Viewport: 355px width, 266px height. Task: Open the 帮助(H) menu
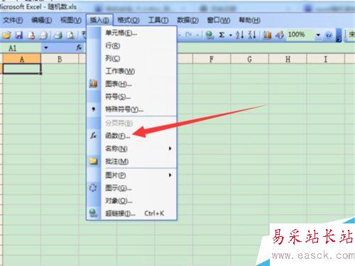249,21
